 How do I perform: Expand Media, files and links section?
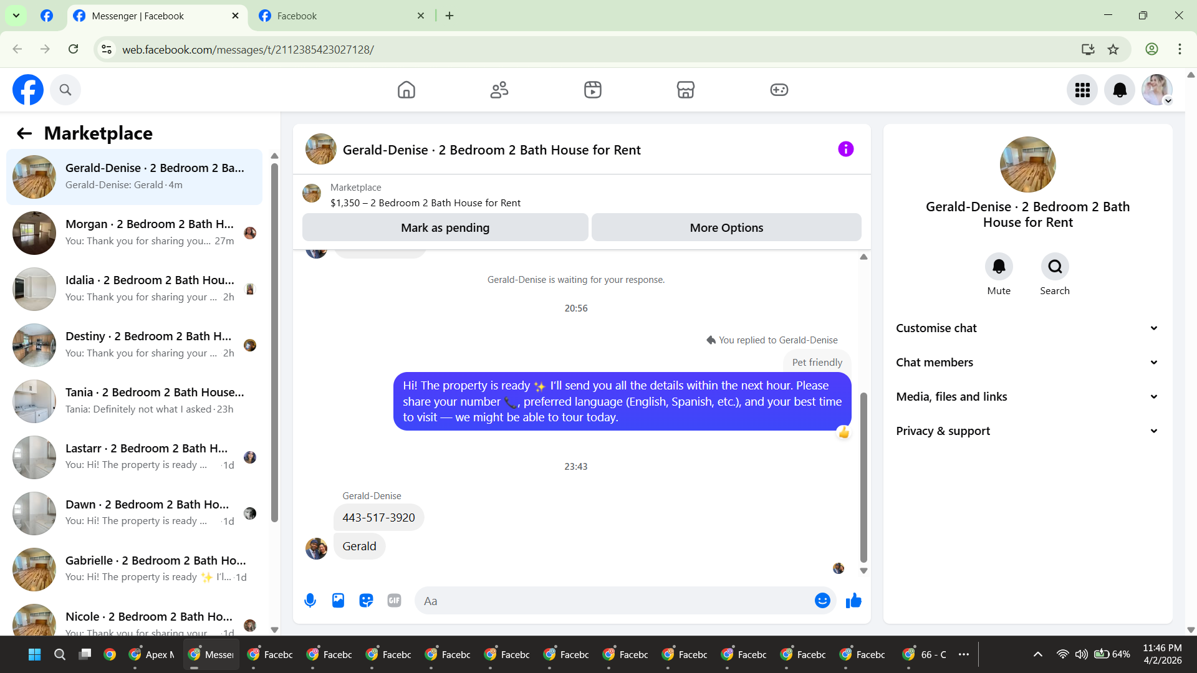[x=1027, y=397]
